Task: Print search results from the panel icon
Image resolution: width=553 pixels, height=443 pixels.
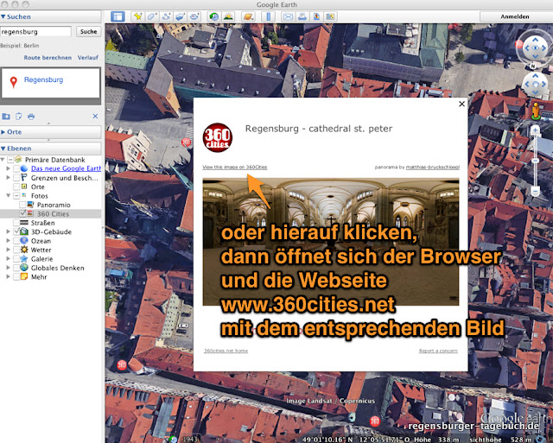Action: [x=31, y=117]
